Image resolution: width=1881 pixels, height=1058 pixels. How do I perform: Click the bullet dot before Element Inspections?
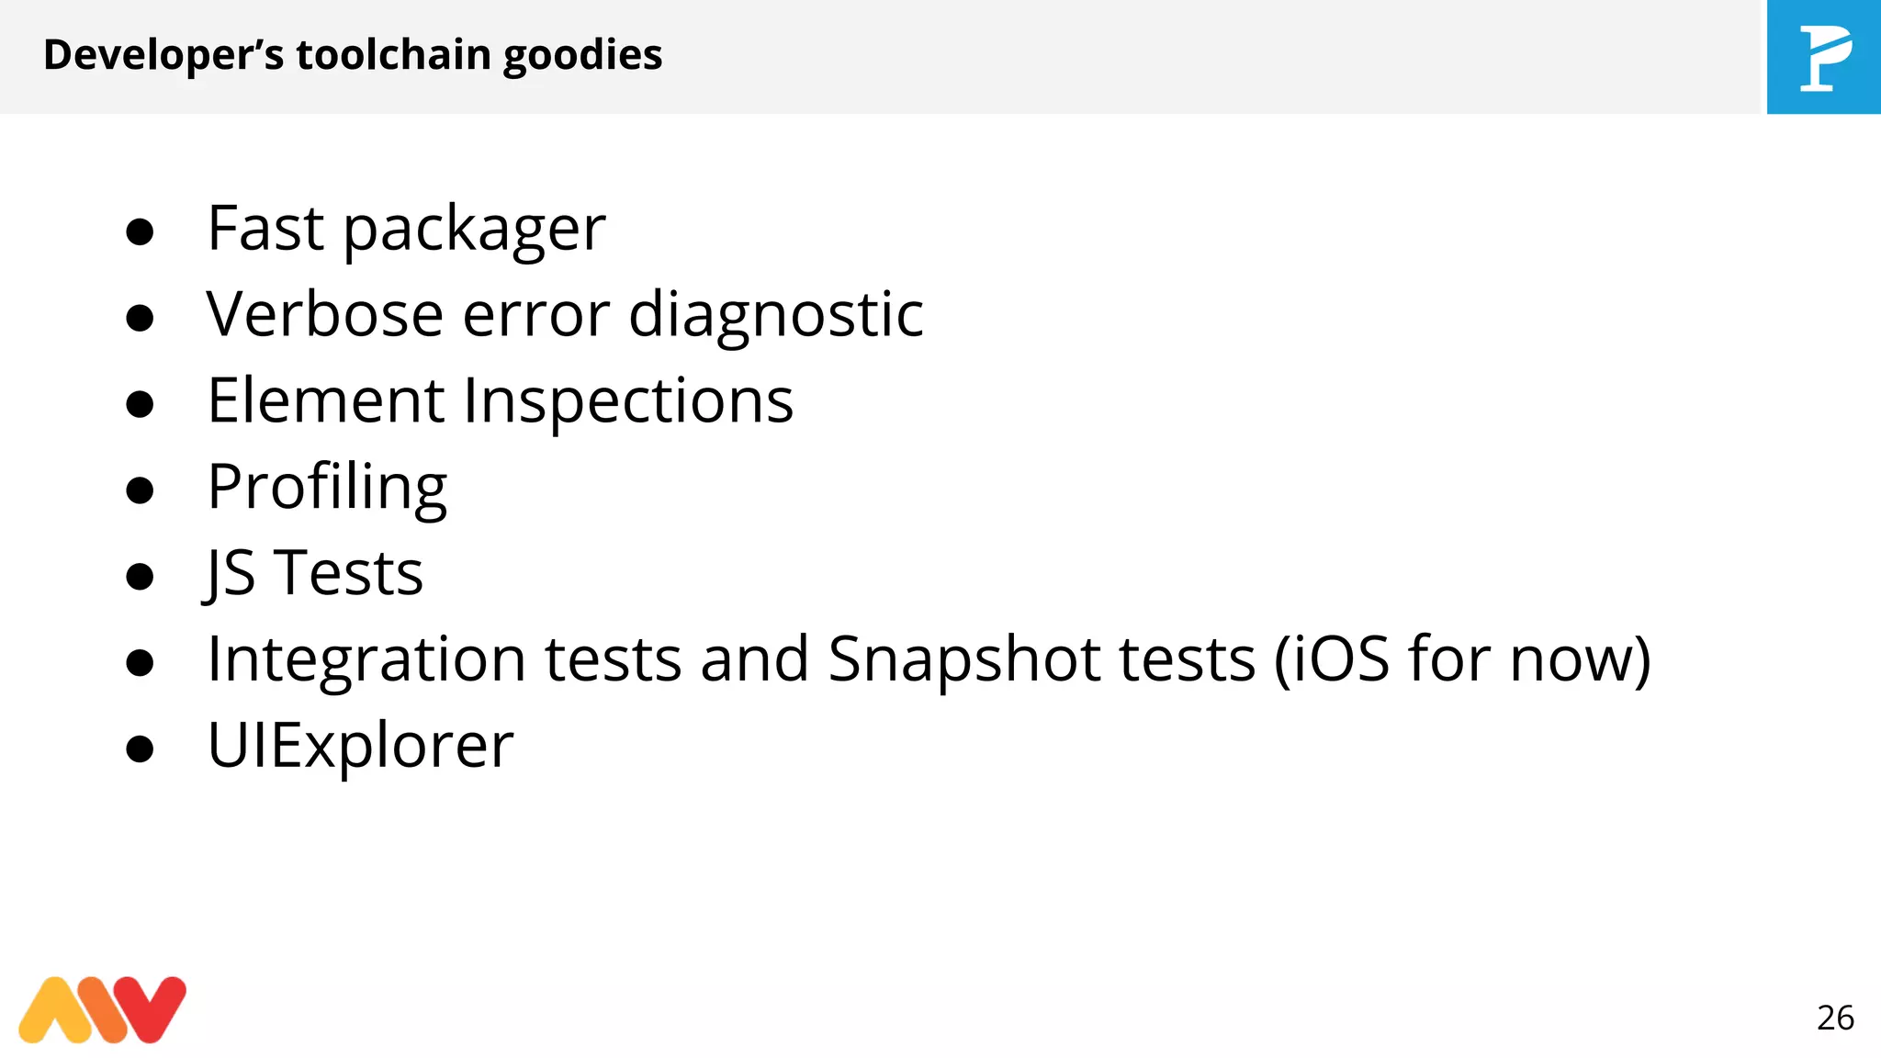(x=140, y=404)
